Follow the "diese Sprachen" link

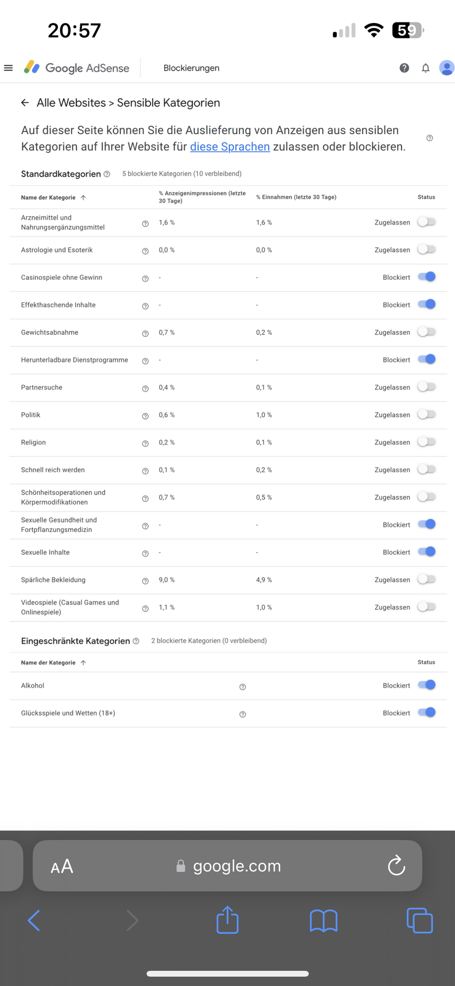coord(230,147)
